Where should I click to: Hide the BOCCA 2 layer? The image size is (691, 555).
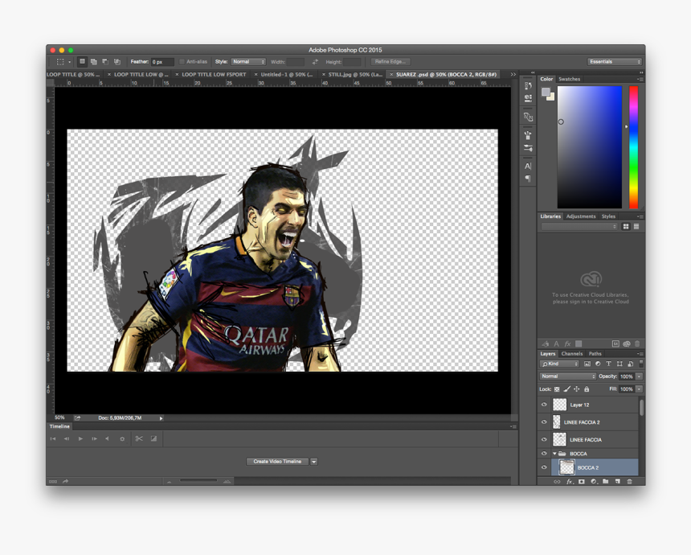tap(544, 467)
